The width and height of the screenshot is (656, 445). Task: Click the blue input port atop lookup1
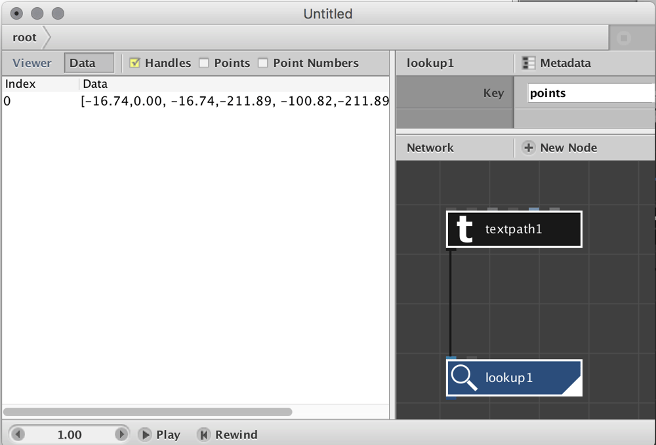(451, 358)
